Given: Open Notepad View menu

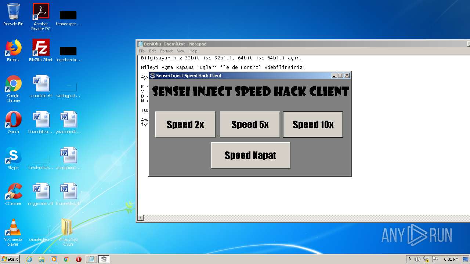Looking at the screenshot, I should click(181, 51).
